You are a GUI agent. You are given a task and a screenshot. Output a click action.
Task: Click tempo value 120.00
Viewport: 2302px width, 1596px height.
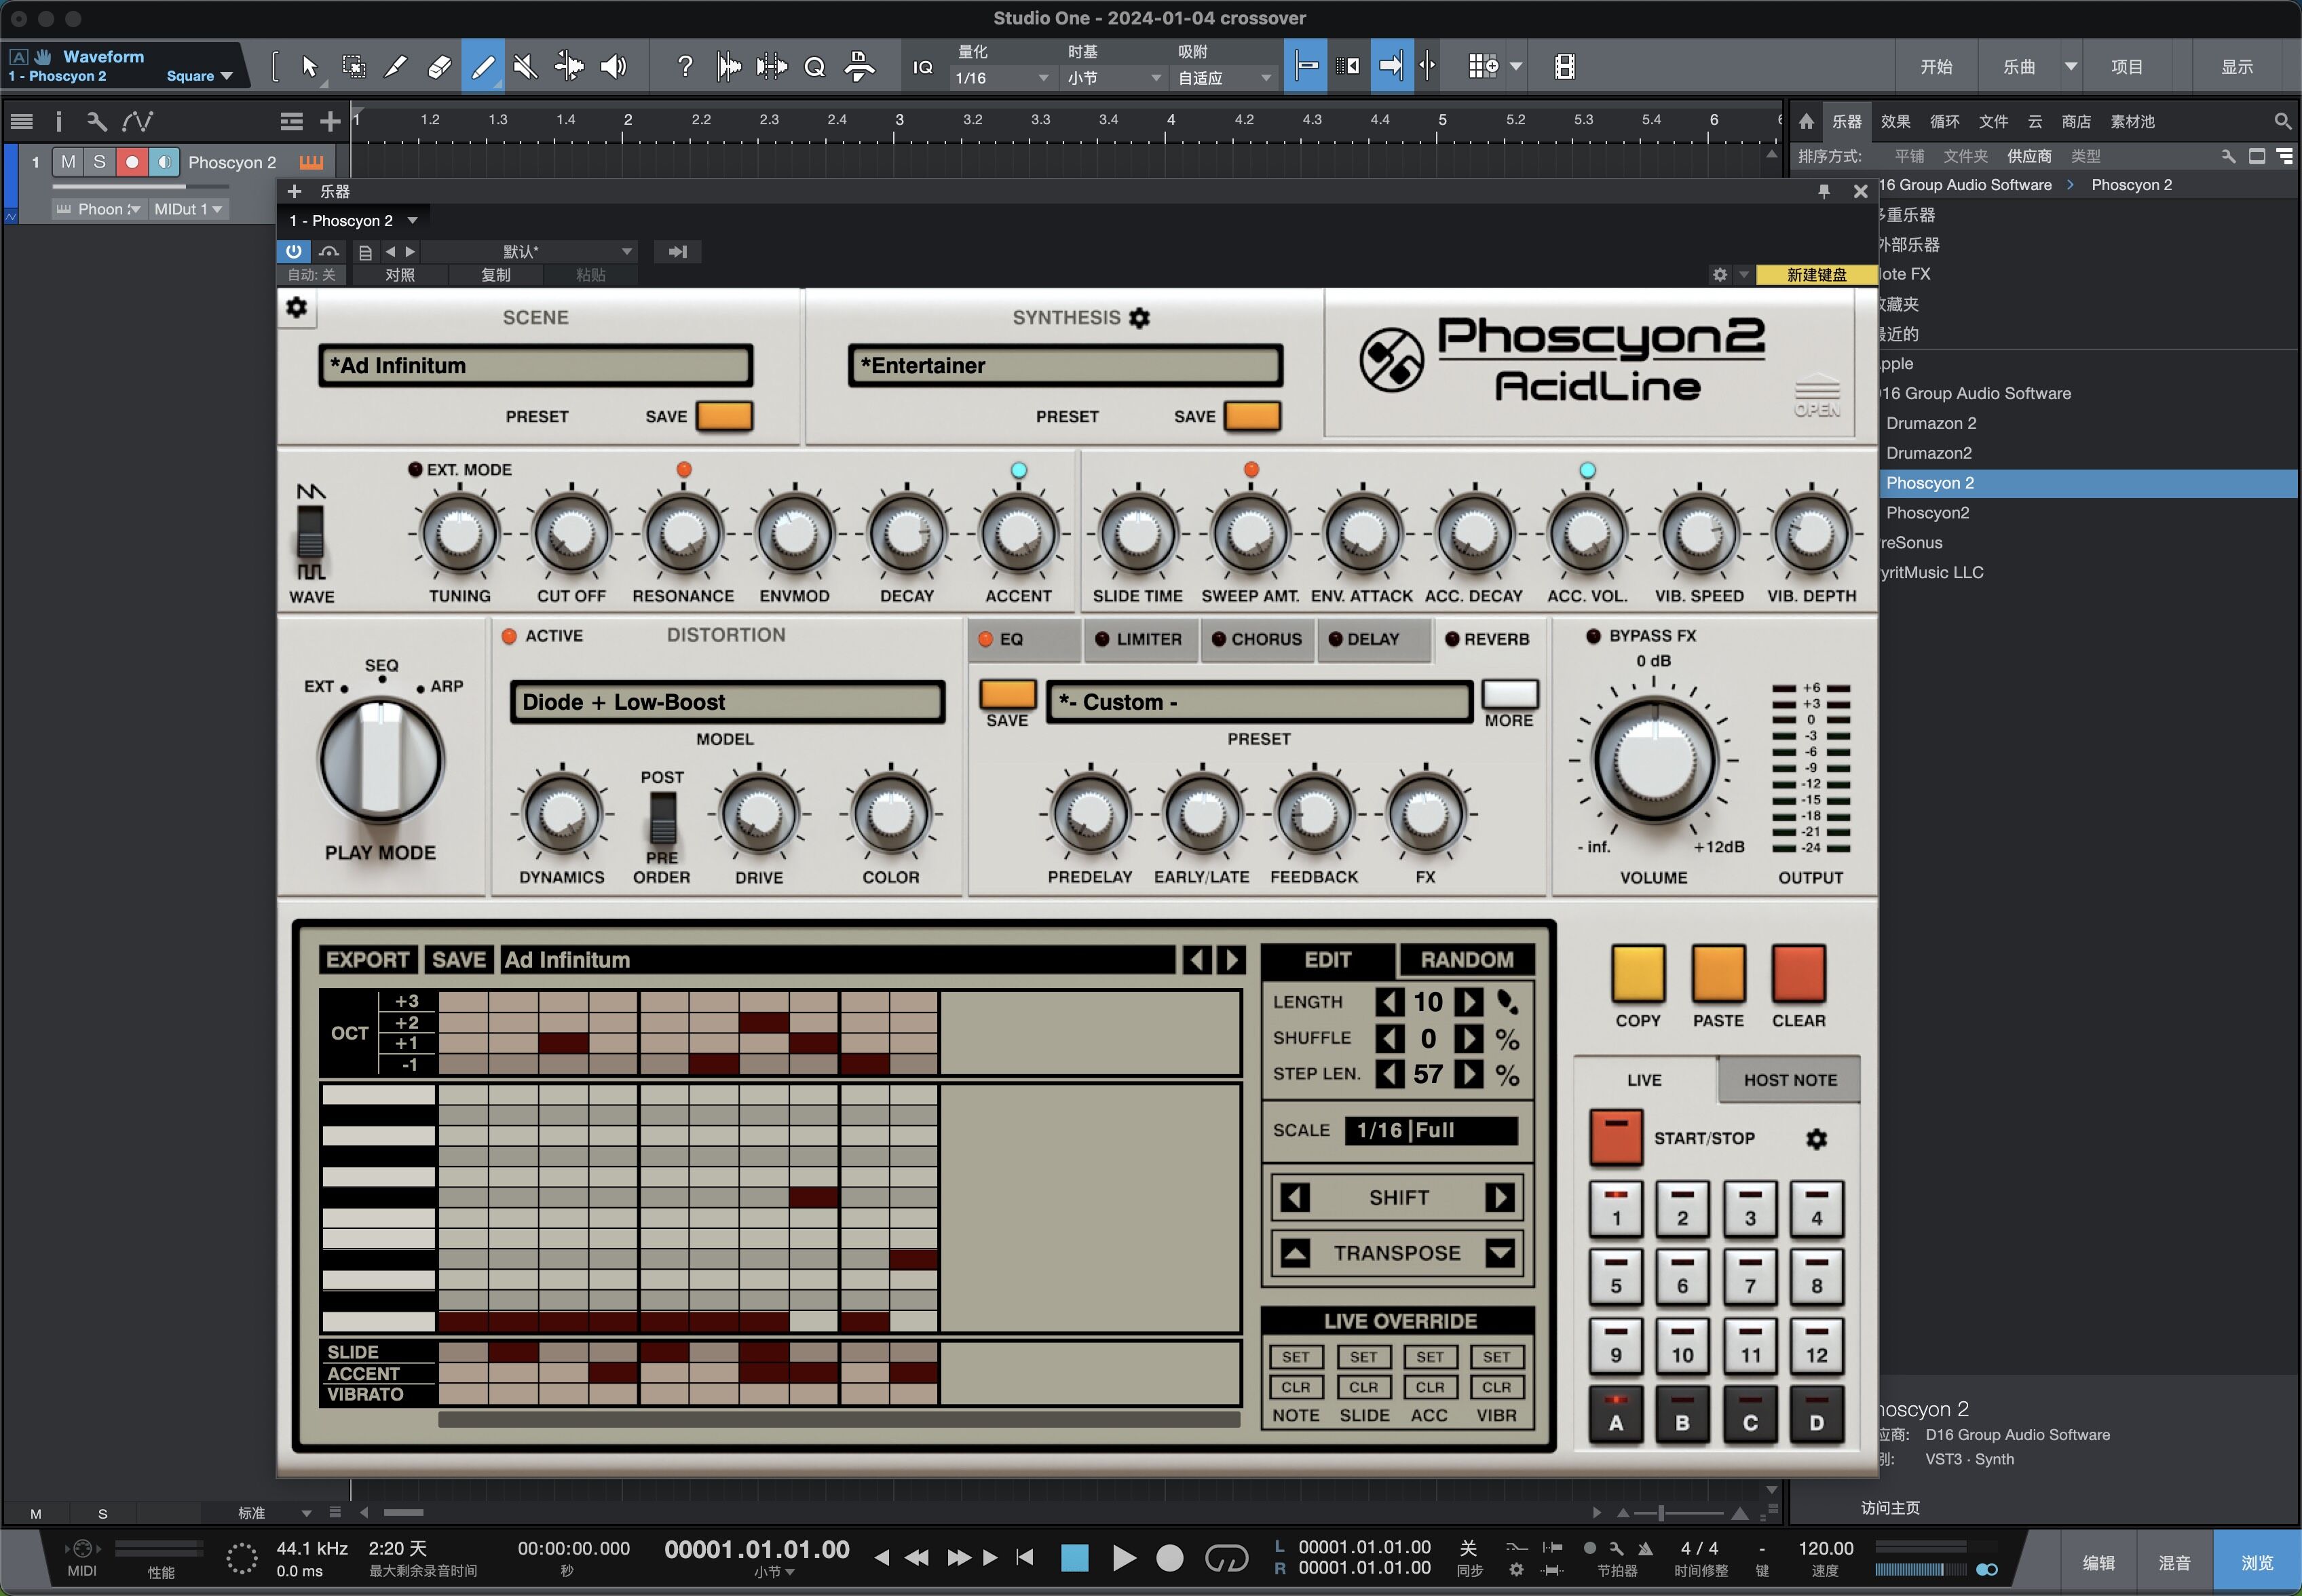pos(1825,1548)
